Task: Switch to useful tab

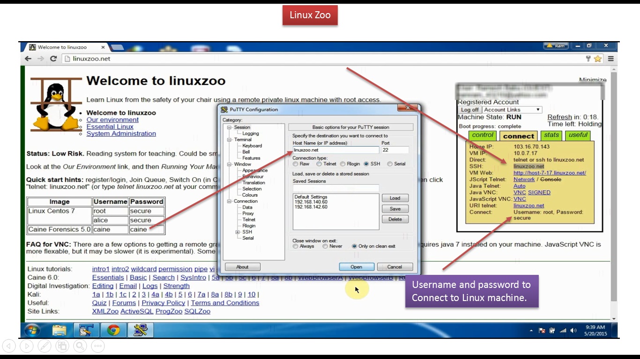Action: point(578,135)
